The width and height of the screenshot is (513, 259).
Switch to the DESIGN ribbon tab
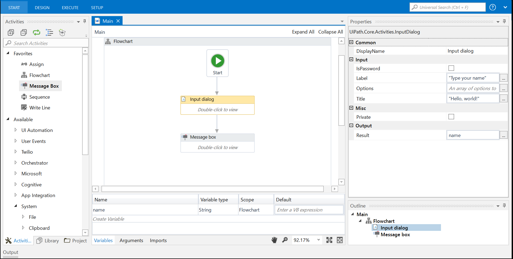tap(42, 8)
